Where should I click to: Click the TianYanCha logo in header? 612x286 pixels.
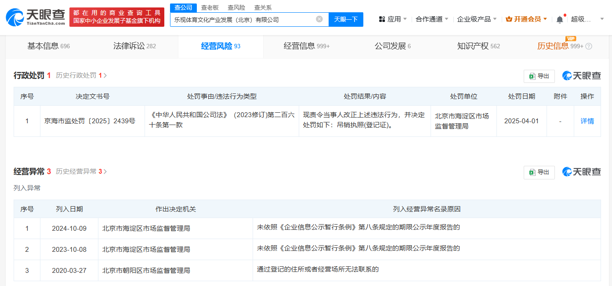click(35, 17)
